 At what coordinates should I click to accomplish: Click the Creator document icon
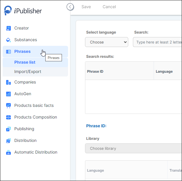tap(8, 28)
